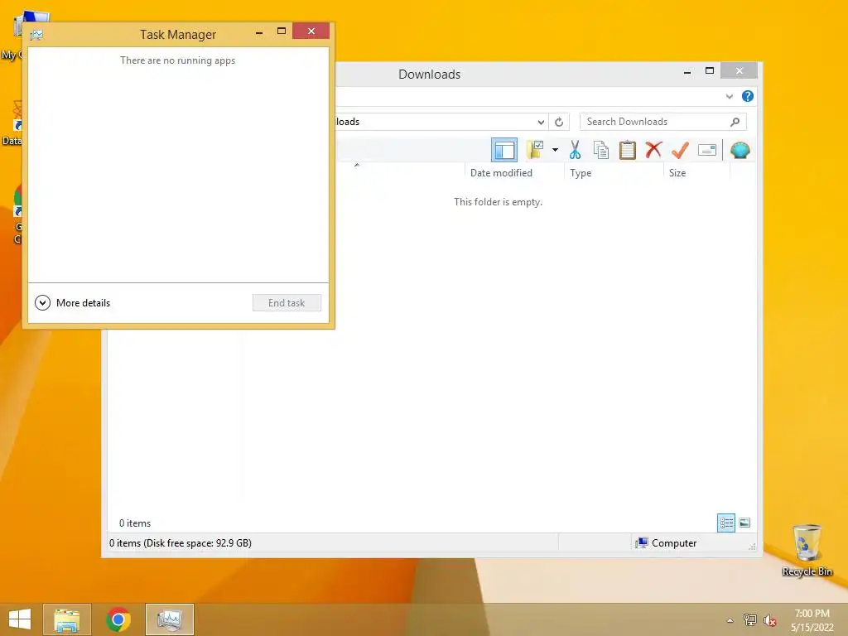Open the Start menu
Screen dimensions: 848x636
(x=20, y=619)
